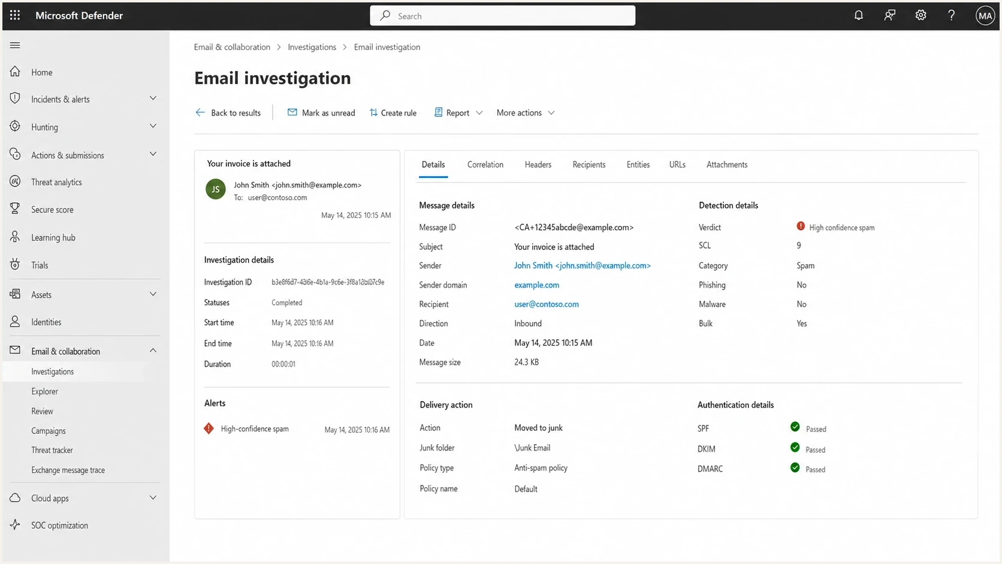Click the DMARC passed green check icon
The image size is (1002, 564).
click(795, 468)
